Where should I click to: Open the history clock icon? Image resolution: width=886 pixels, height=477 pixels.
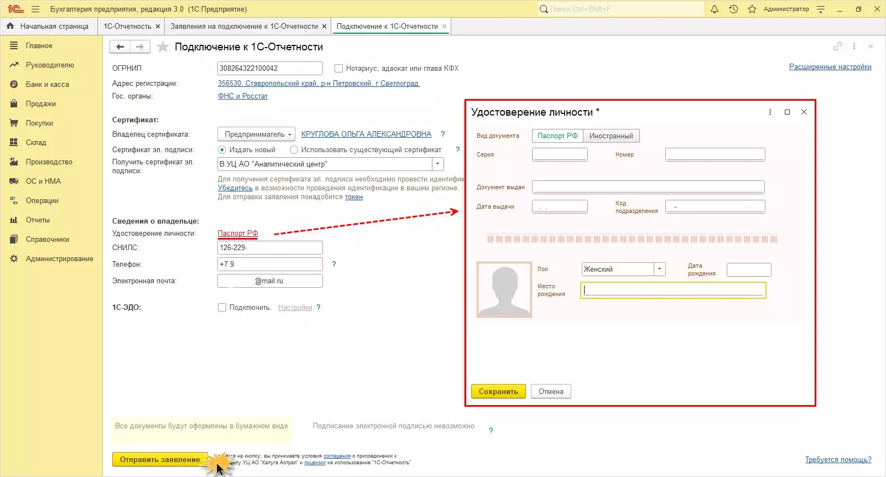pyautogui.click(x=733, y=9)
